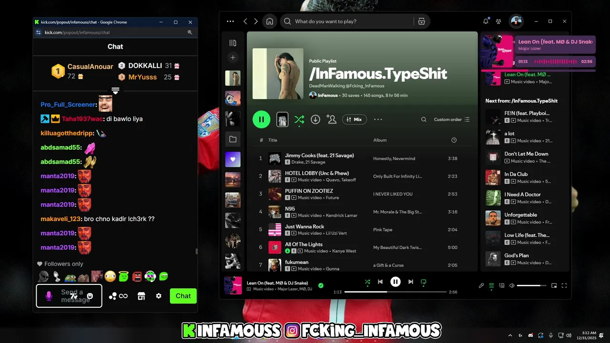Open the Spotify profile avatar menu
The image size is (610, 343).
(x=516, y=21)
